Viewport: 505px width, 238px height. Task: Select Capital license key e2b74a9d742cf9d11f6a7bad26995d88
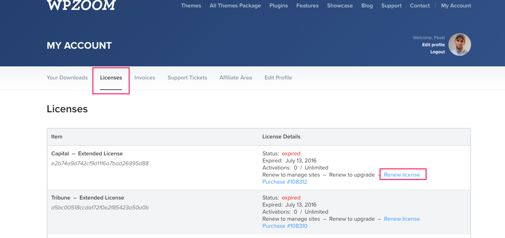100,163
